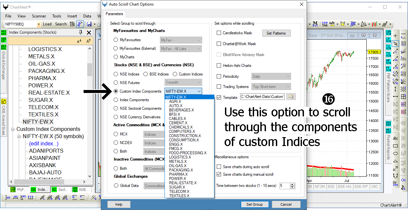Click the Set Patterns button
Screen dimensions: 408x210
point(276,33)
